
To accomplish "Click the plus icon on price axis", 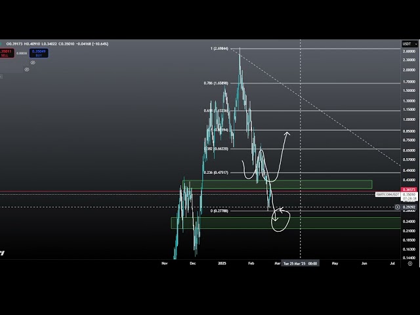I will [x=398, y=207].
